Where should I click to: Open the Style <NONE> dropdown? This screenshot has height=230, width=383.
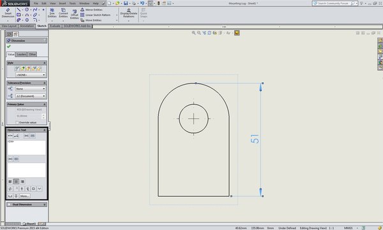tap(31, 75)
